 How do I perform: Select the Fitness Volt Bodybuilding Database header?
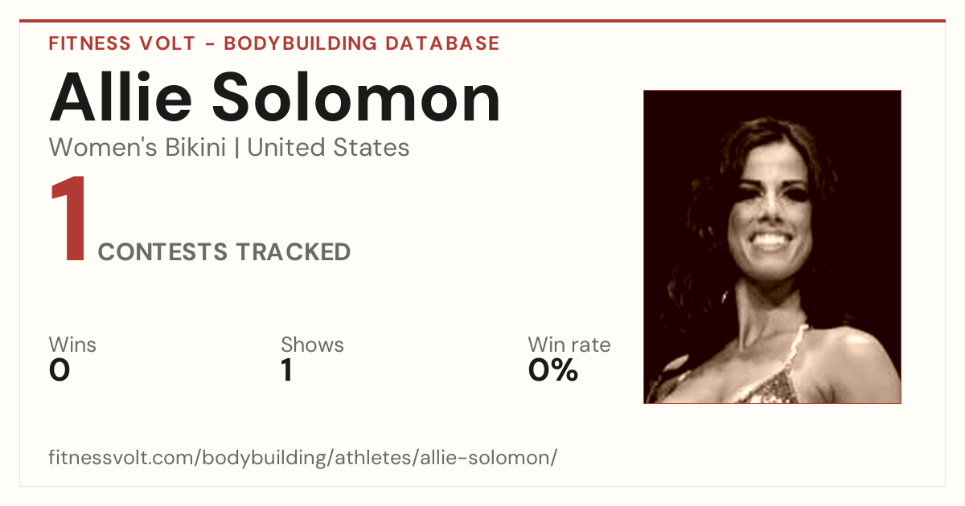point(274,43)
